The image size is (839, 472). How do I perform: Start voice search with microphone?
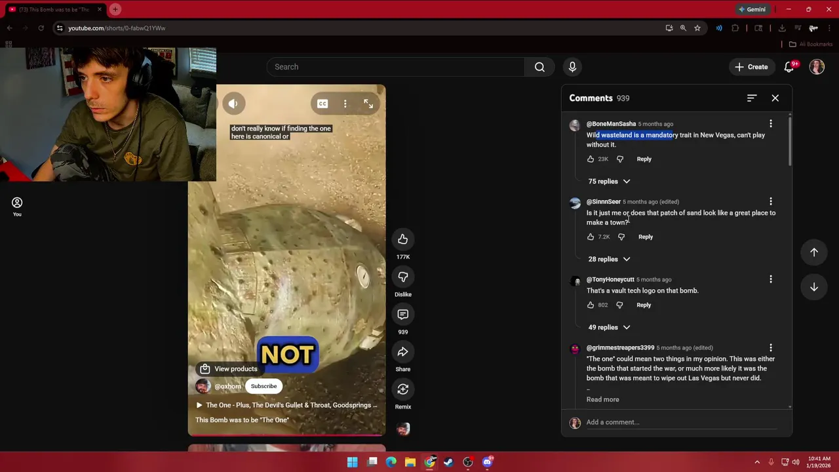pyautogui.click(x=572, y=67)
